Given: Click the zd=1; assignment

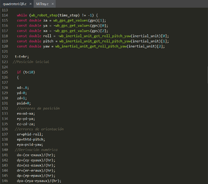Looking at the screenshot, I should click(22, 98).
